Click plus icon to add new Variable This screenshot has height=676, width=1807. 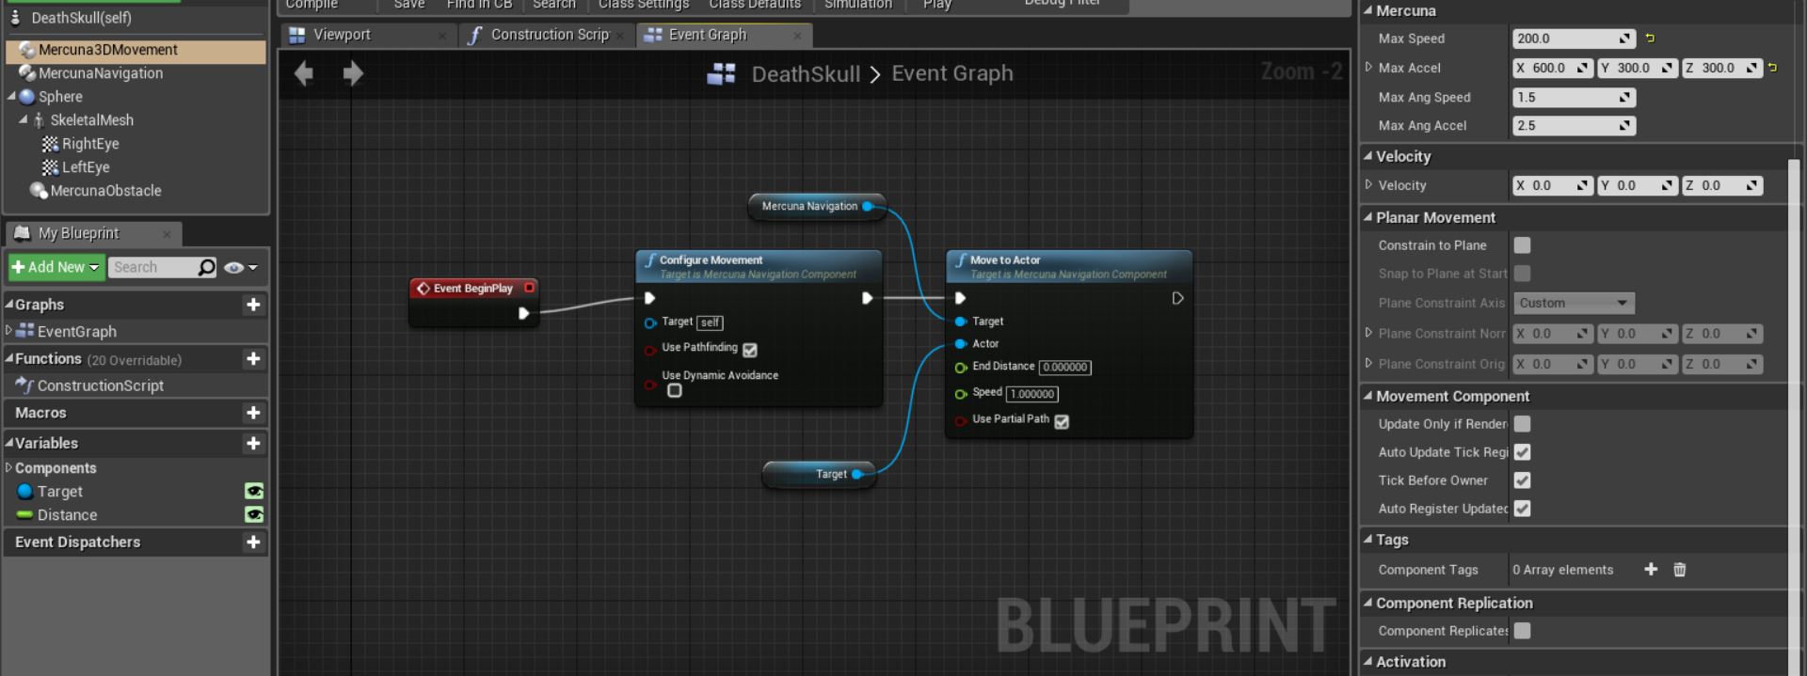252,443
